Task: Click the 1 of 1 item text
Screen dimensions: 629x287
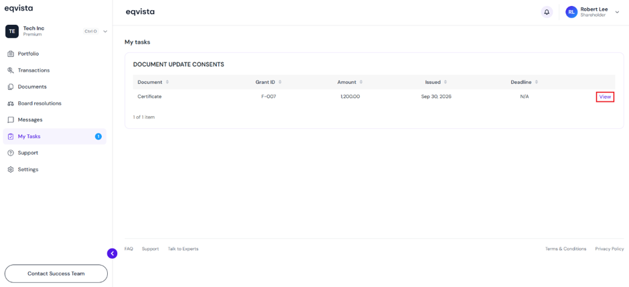Action: (144, 117)
